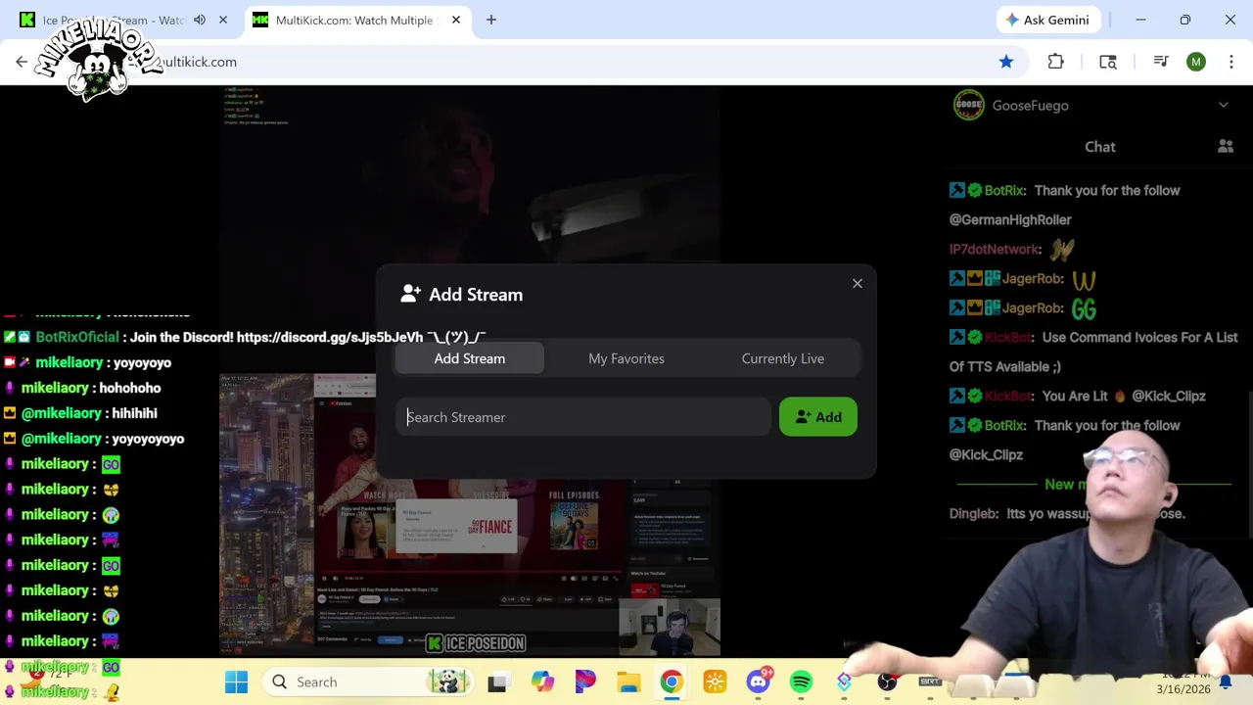Screen dimensions: 1253x705
Task: Click Dingleb username in chat
Action: click(x=973, y=514)
